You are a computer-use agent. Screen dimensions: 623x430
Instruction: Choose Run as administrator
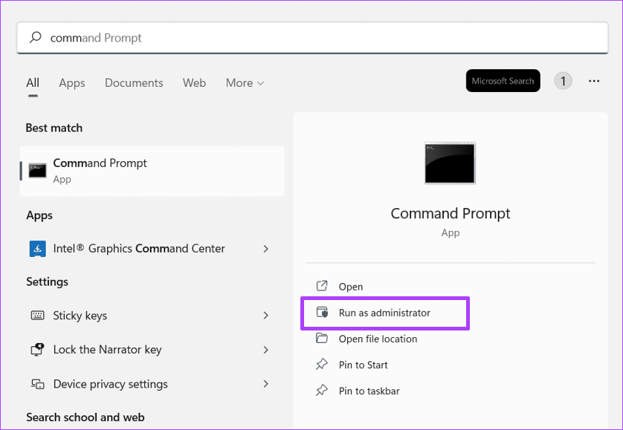tap(385, 313)
